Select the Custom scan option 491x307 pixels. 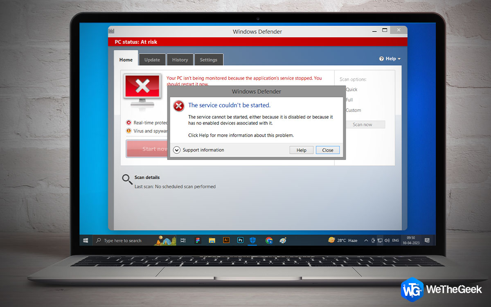[353, 110]
